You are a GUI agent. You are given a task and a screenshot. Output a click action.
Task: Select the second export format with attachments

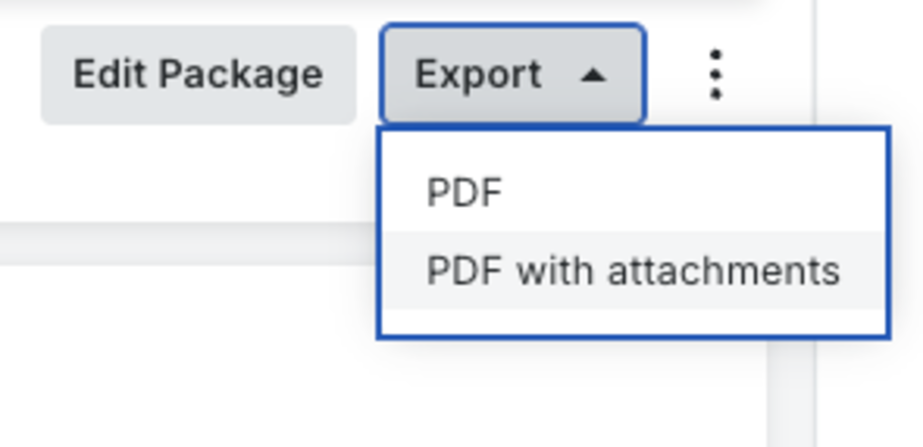coord(633,270)
